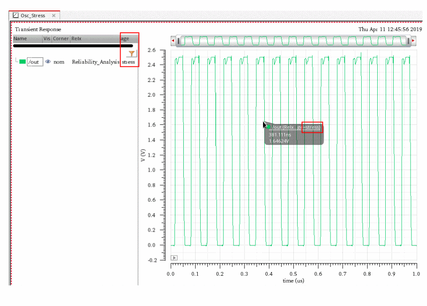Toggle visibility eye for /out signal
This screenshot has width=427, height=306.
tap(48, 62)
